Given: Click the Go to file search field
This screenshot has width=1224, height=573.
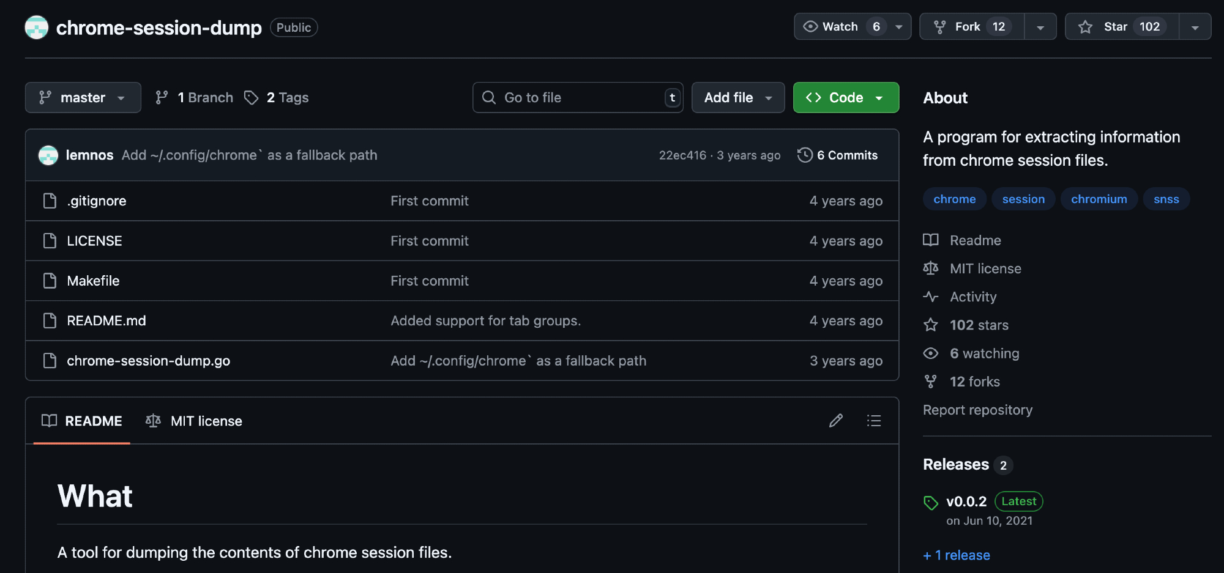Looking at the screenshot, I should point(577,98).
